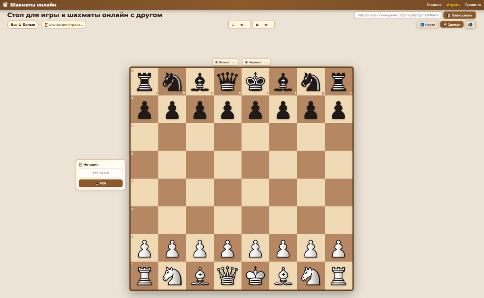The height and width of the screenshot is (298, 484).
Task: Select the black pawn on e7
Action: click(x=256, y=110)
